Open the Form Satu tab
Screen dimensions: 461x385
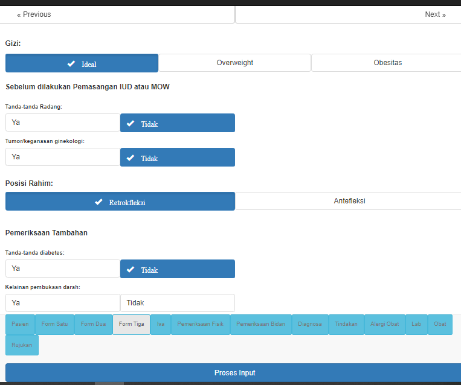pos(55,324)
